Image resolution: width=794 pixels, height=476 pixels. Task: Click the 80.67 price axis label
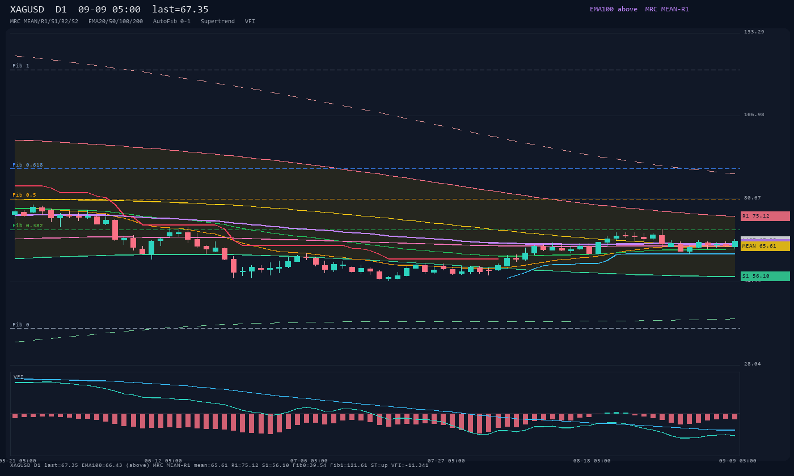[753, 198]
